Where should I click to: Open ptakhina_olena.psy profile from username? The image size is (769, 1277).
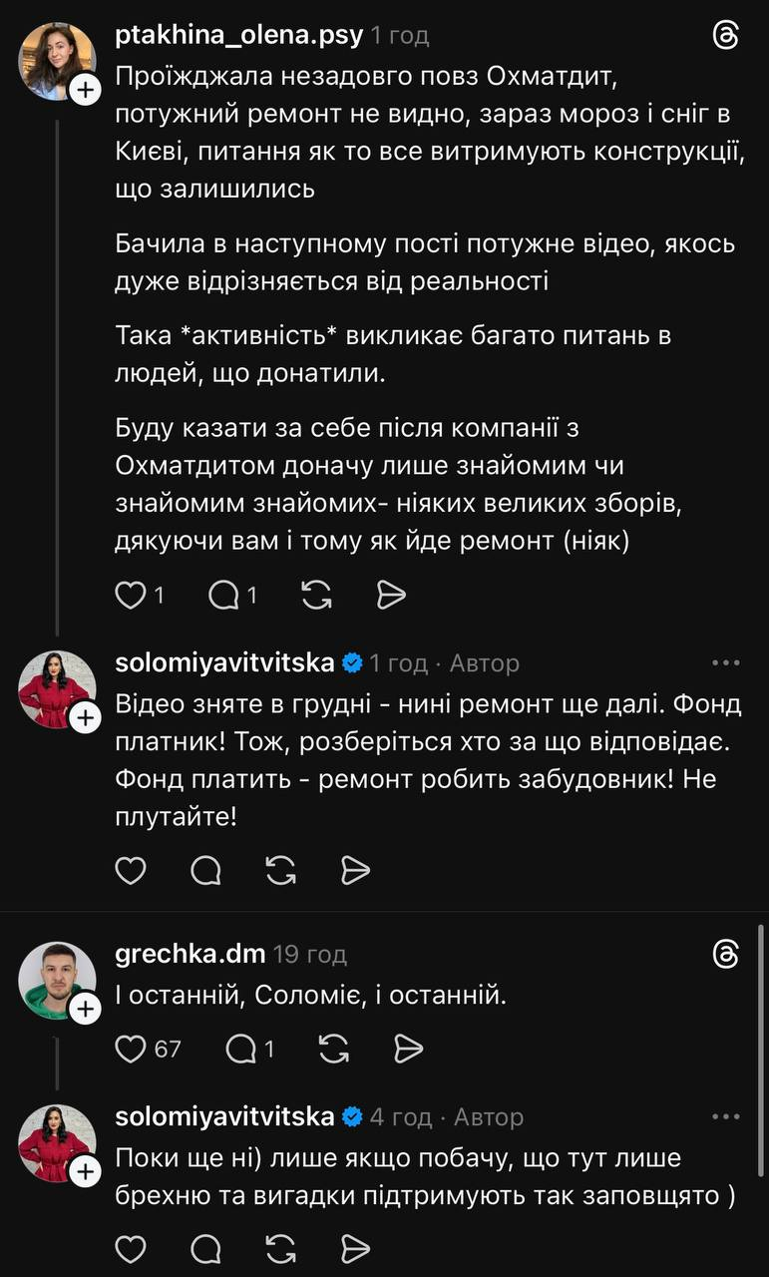tap(239, 36)
